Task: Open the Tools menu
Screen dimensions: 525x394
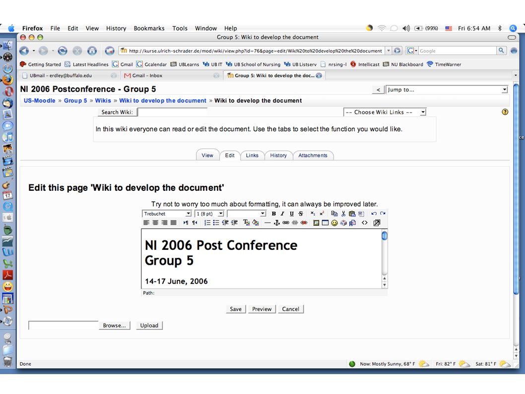Action: [x=180, y=28]
